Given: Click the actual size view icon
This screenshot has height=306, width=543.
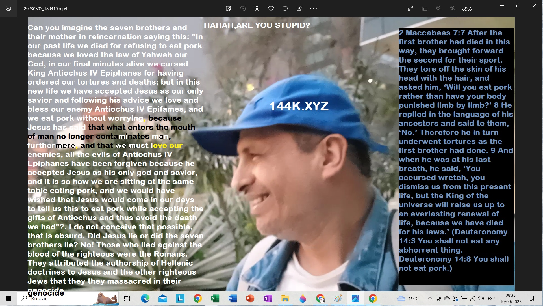Looking at the screenshot, I should [425, 8].
